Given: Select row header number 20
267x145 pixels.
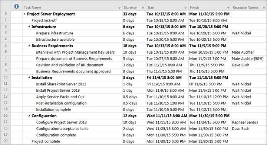Looking at the screenshot, I should [x=6, y=141].
